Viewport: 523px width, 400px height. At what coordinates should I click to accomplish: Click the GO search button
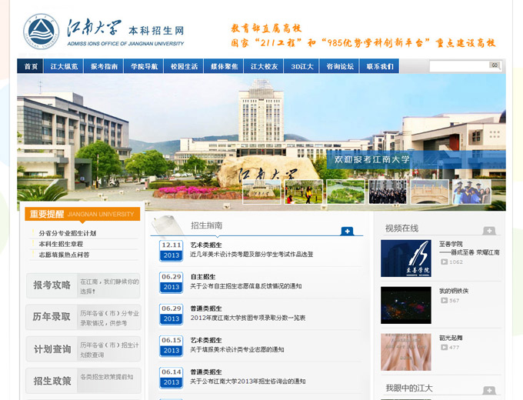coord(495,65)
